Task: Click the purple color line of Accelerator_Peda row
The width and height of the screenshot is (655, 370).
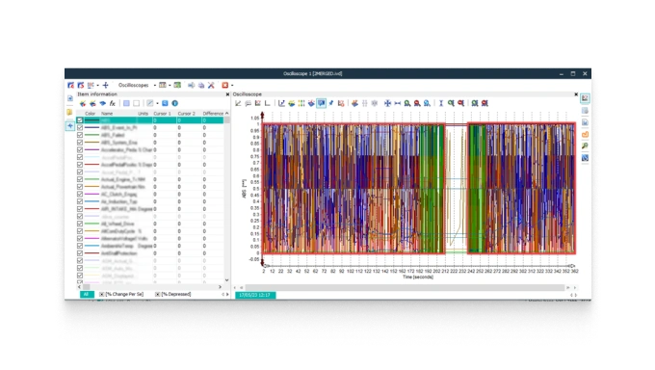Action: 92,149
